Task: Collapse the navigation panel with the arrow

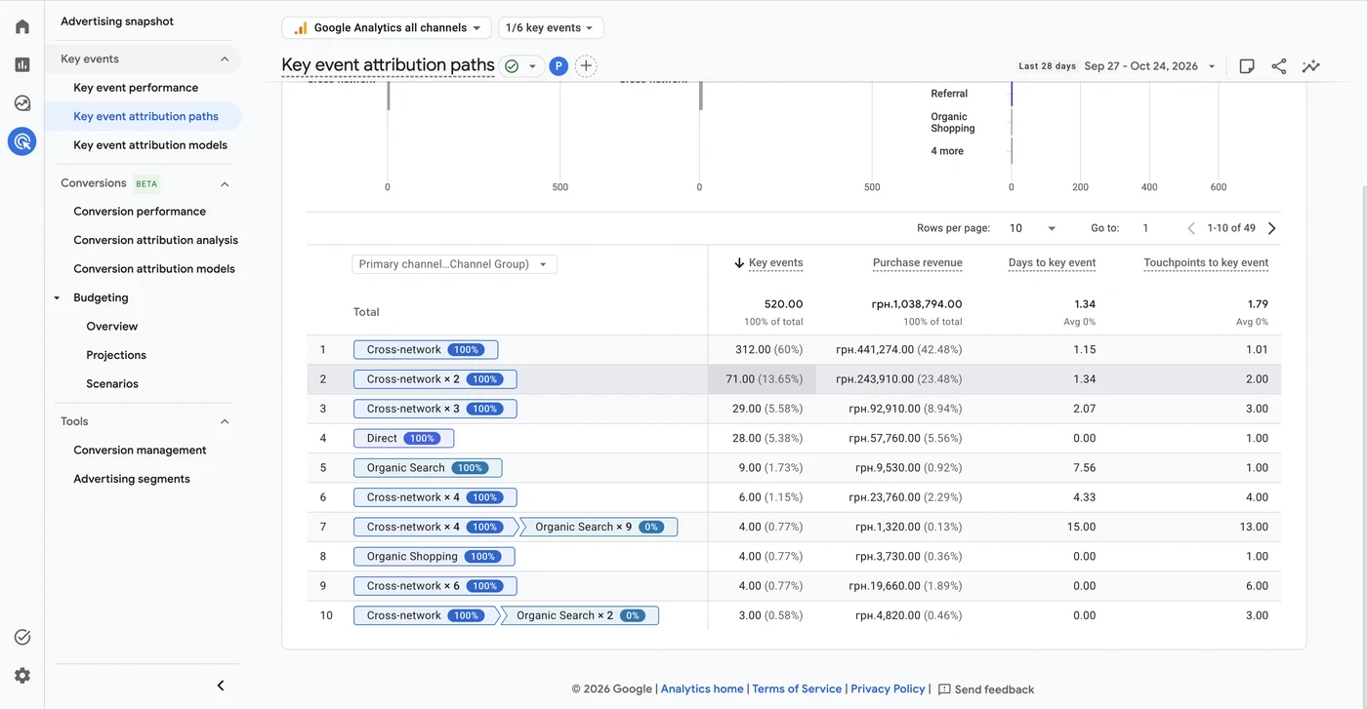Action: tap(221, 686)
